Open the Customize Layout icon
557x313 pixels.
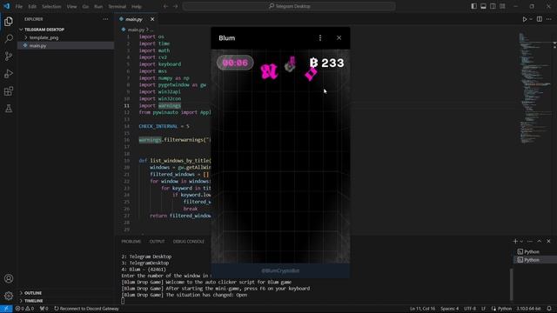pyautogui.click(x=502, y=6)
